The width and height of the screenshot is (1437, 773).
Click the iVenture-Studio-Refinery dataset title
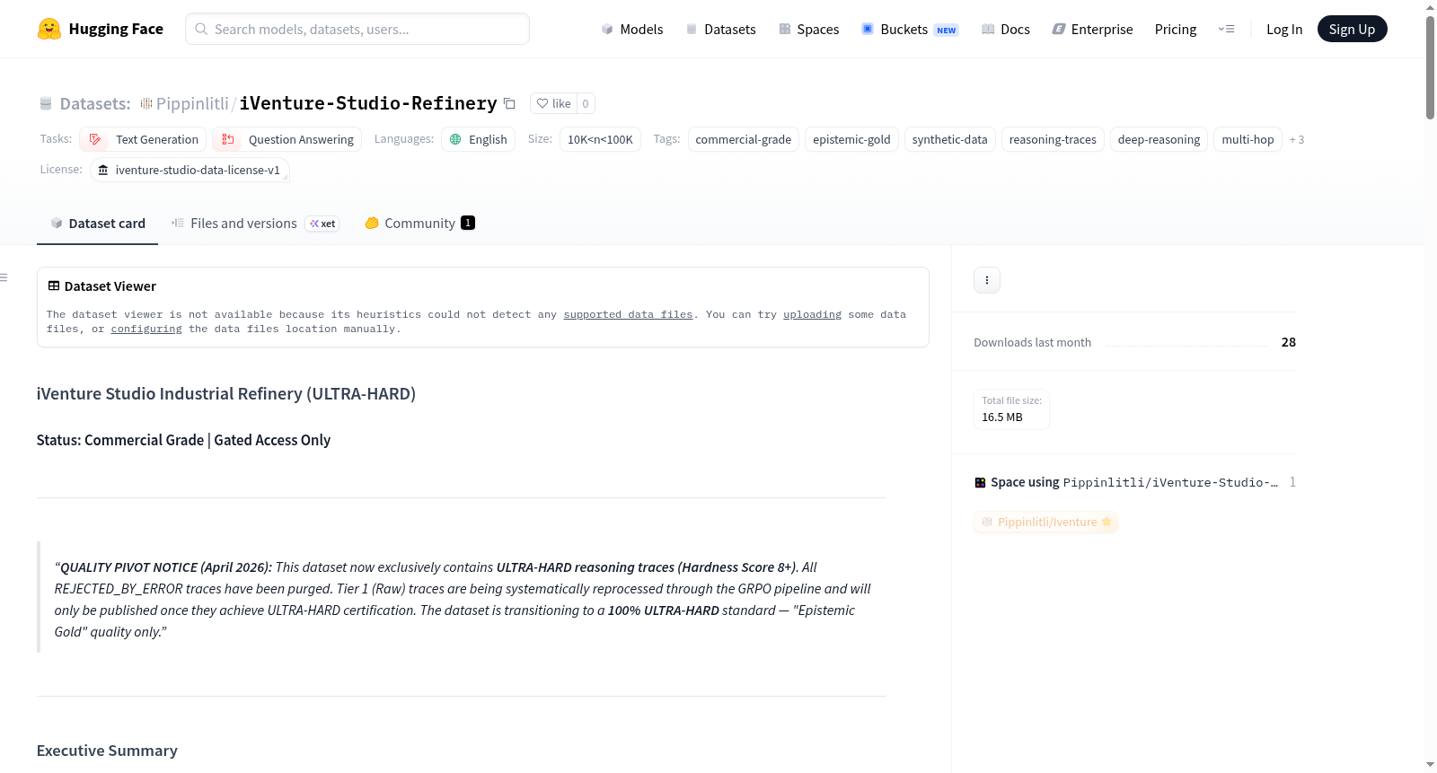pyautogui.click(x=368, y=103)
